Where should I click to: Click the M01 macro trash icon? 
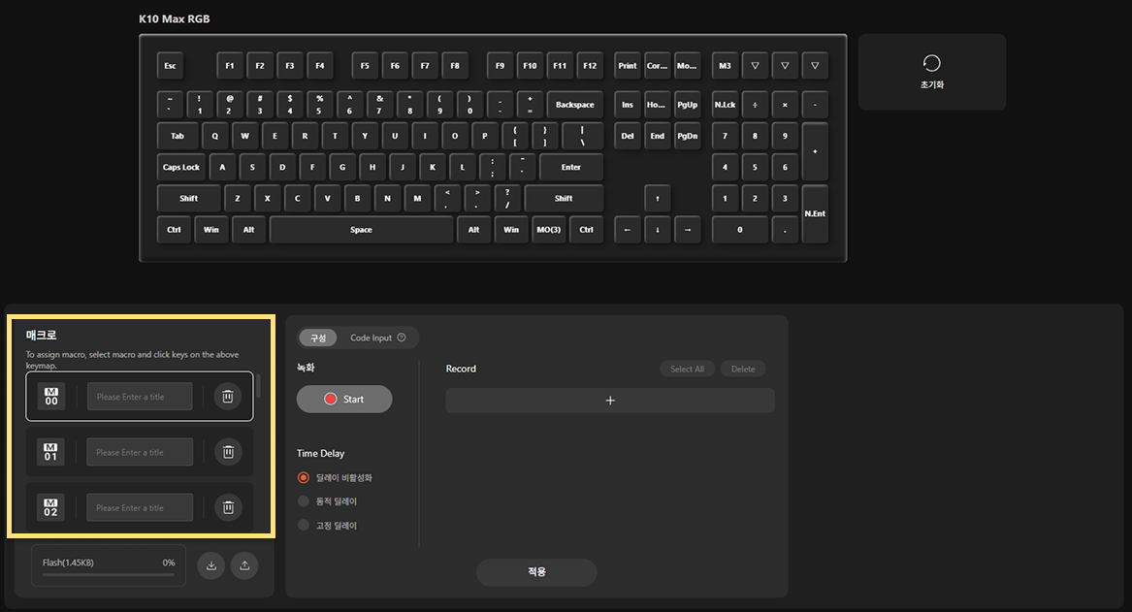coord(228,452)
